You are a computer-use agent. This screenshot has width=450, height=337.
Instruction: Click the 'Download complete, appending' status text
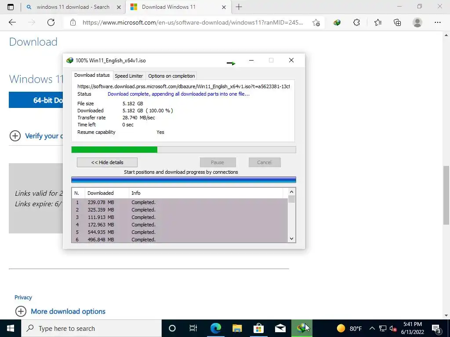178,94
